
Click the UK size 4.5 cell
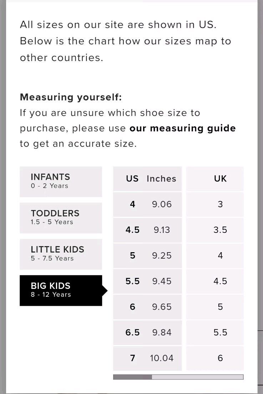[x=215, y=281]
